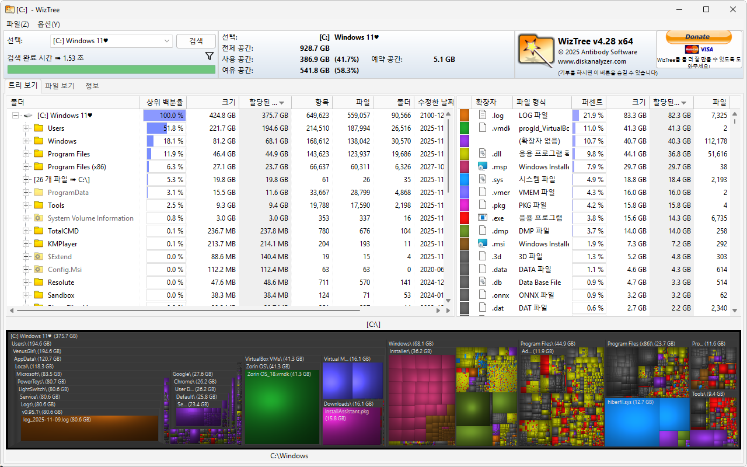
Task: Expand the Users folder node
Action: pyautogui.click(x=26, y=128)
